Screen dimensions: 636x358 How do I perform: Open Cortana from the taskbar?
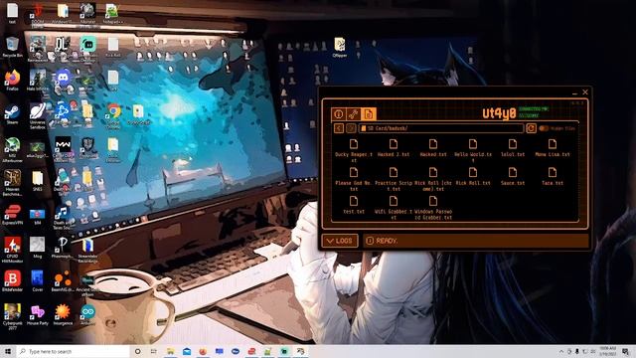point(137,351)
